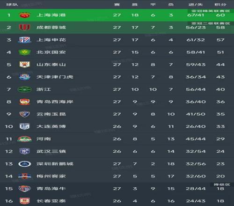The height and width of the screenshot is (206, 234).
Task: Select the 山东泰山 team badge
Action: pos(24,65)
